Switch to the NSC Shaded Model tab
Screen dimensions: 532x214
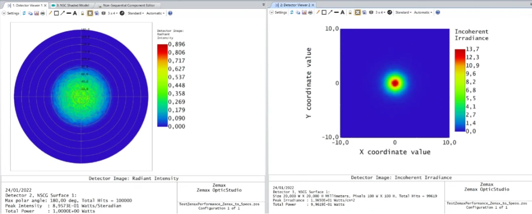[70, 5]
